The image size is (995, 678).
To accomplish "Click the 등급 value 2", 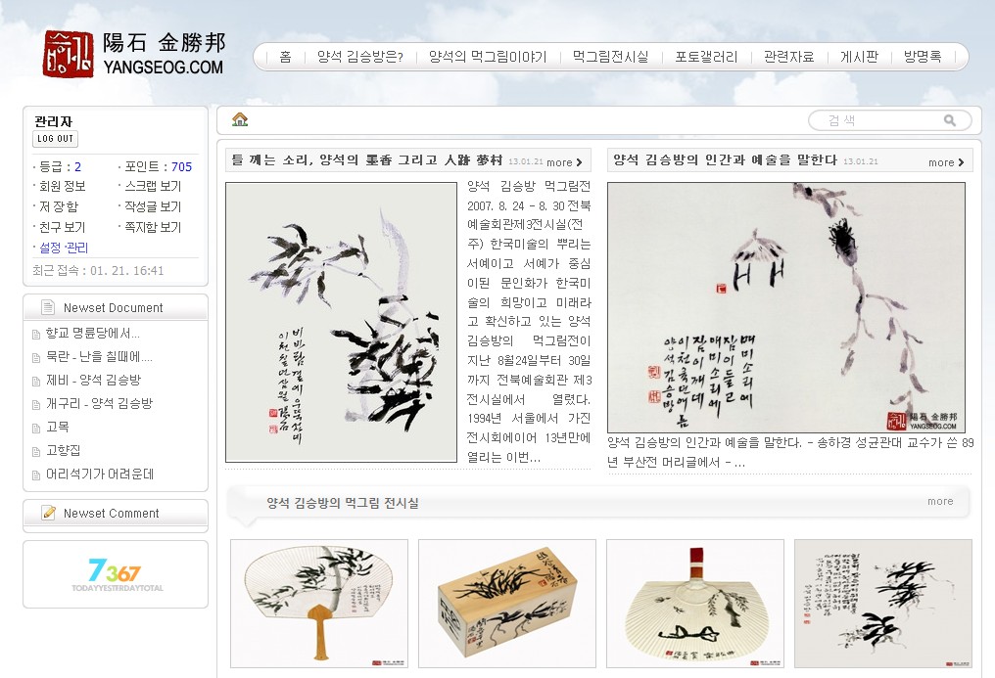I will 78,166.
